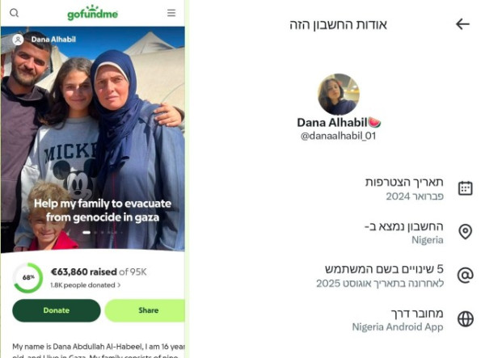The height and width of the screenshot is (358, 485).
Task: Select the calendar join-date icon
Action: pyautogui.click(x=466, y=188)
